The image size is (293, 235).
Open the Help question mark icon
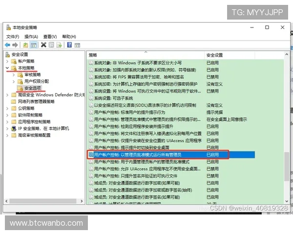tap(69, 45)
